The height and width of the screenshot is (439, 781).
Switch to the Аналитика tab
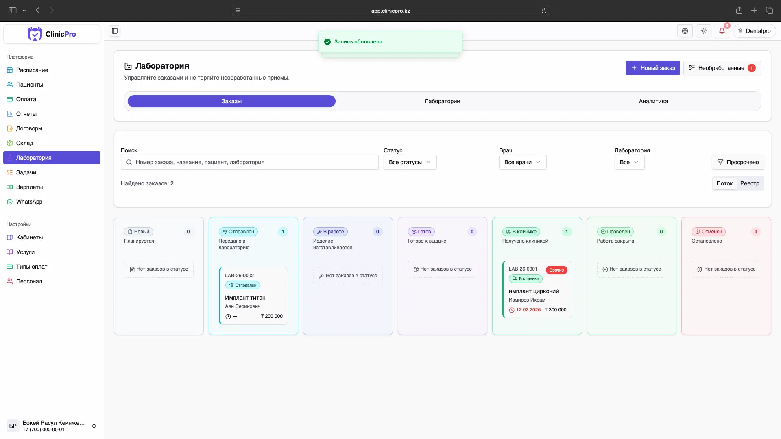click(x=653, y=101)
